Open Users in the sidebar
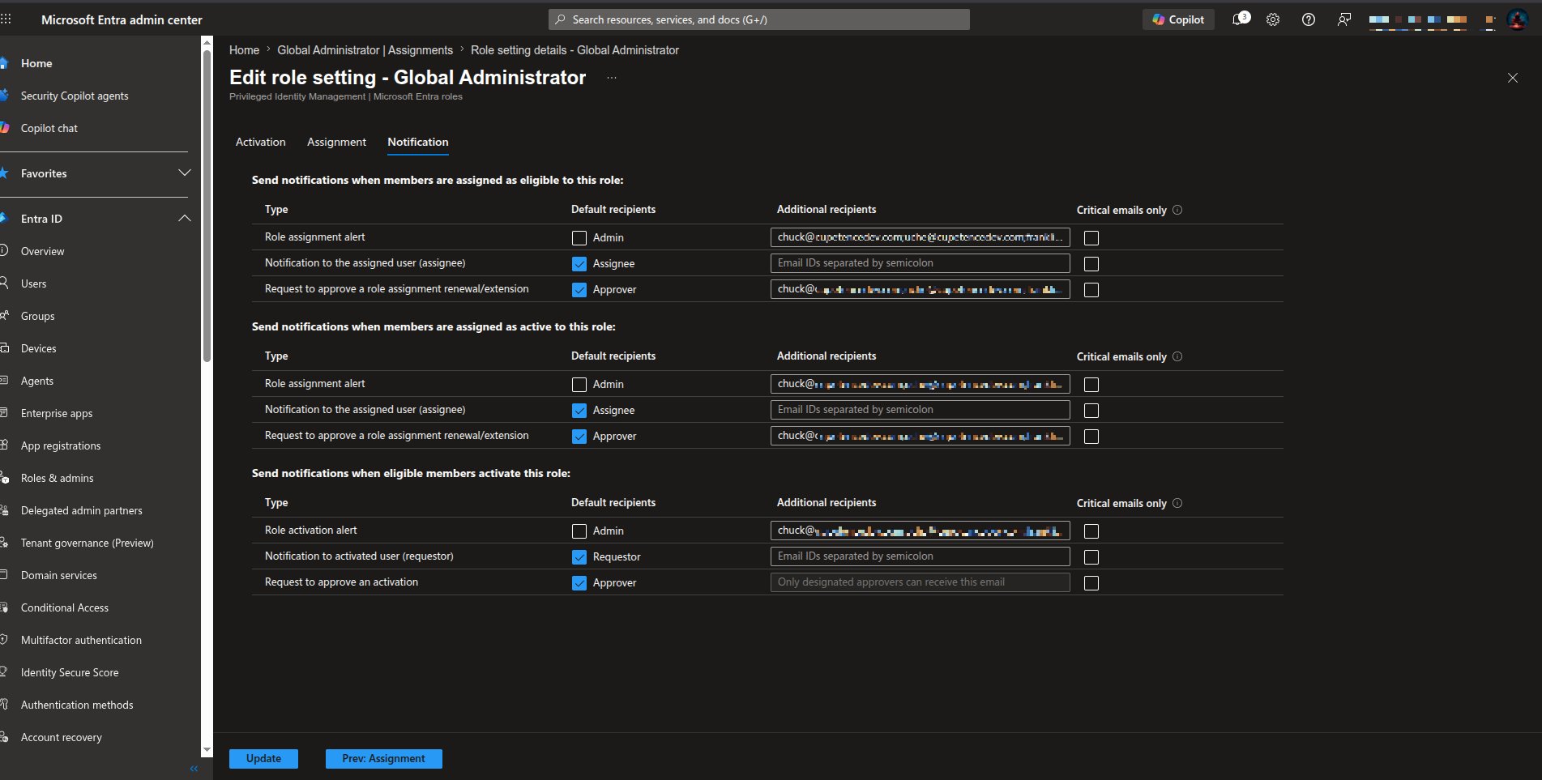The height and width of the screenshot is (780, 1542). pos(33,283)
